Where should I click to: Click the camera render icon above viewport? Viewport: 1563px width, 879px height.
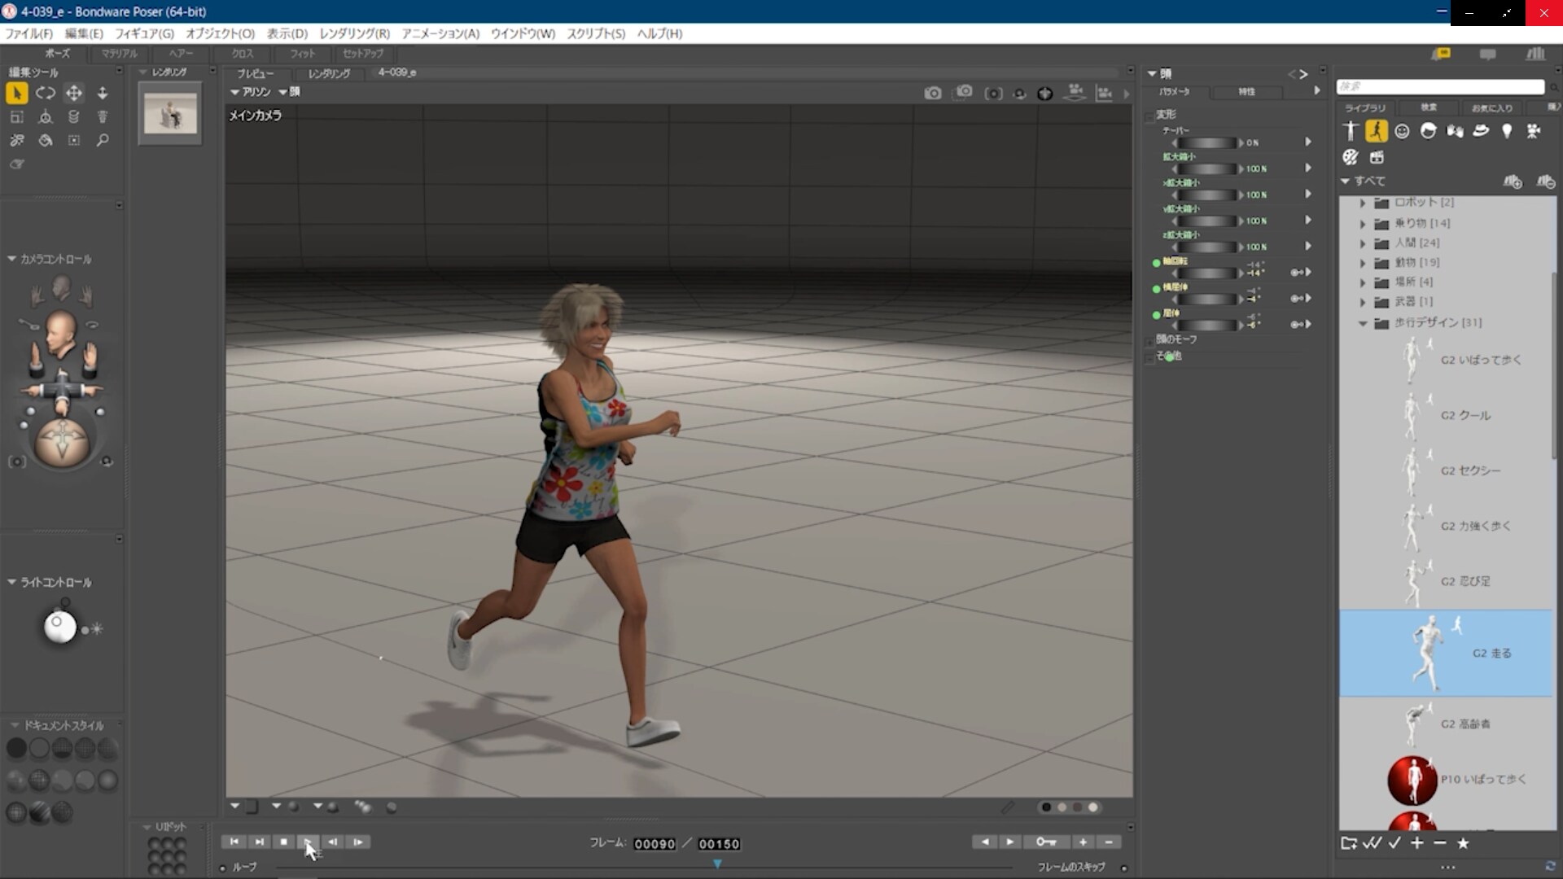(933, 94)
